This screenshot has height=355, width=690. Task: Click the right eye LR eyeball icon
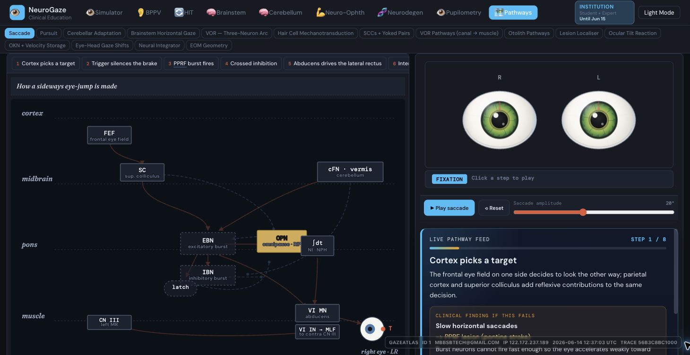pyautogui.click(x=372, y=329)
